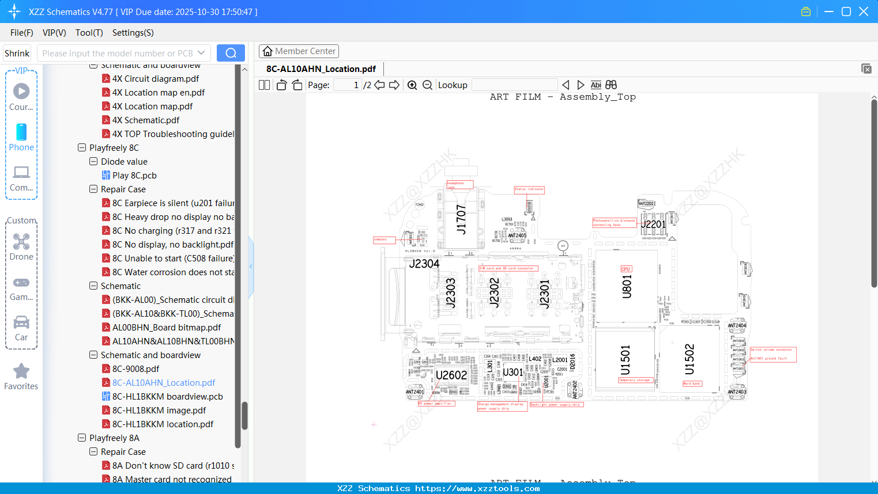Open ALOOBHN_Board bitmap.pdf
The height and width of the screenshot is (494, 878).
(161, 328)
